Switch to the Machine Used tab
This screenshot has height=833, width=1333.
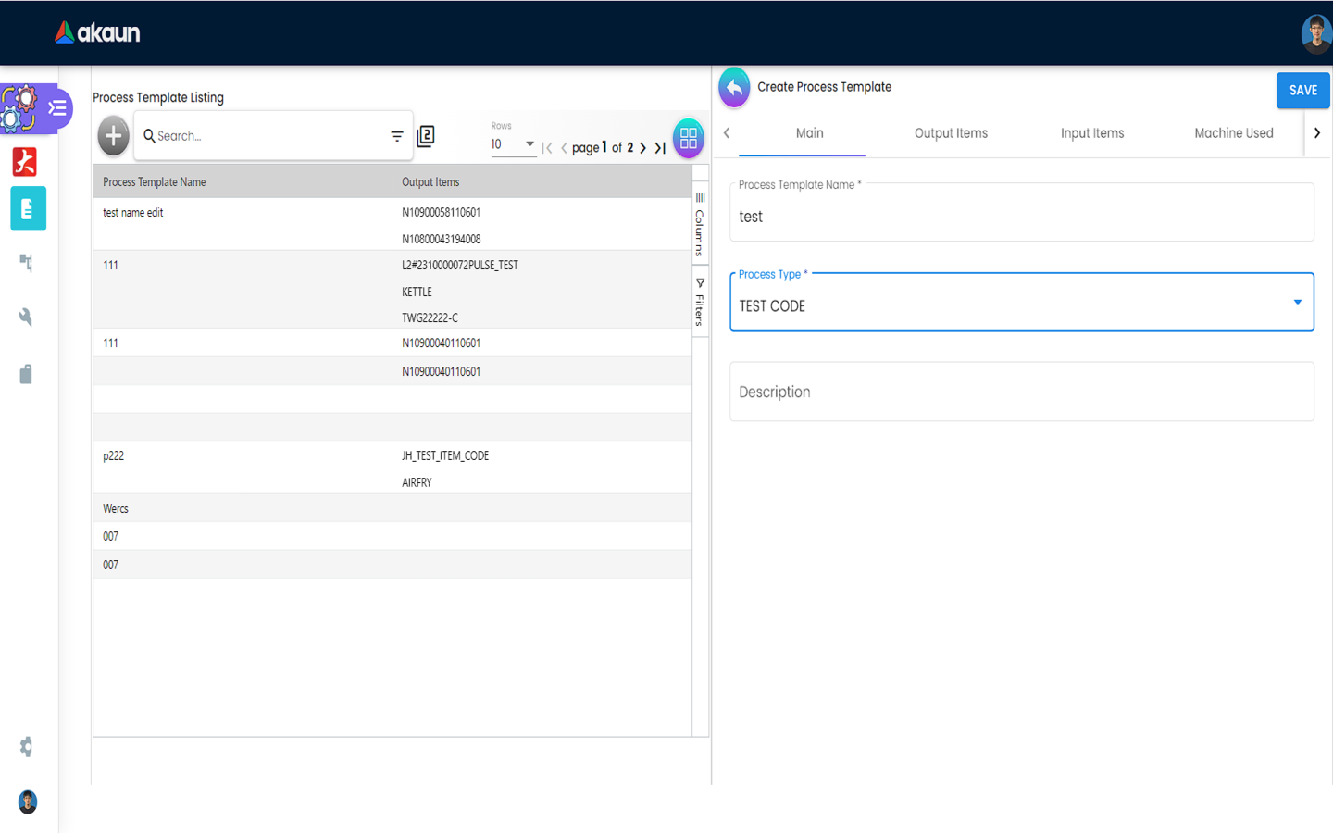1233,133
